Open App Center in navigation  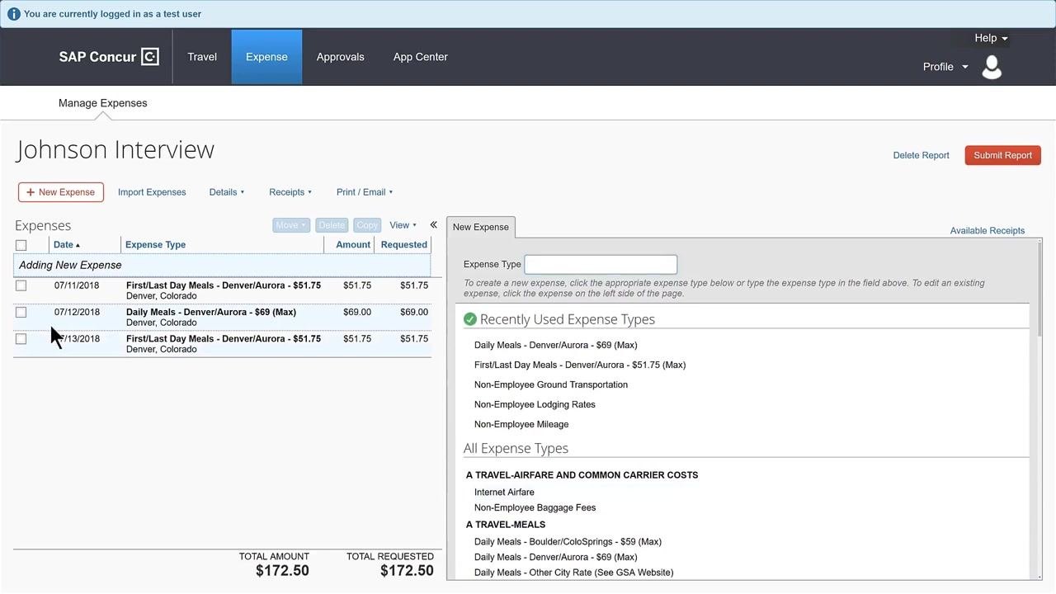coord(421,57)
